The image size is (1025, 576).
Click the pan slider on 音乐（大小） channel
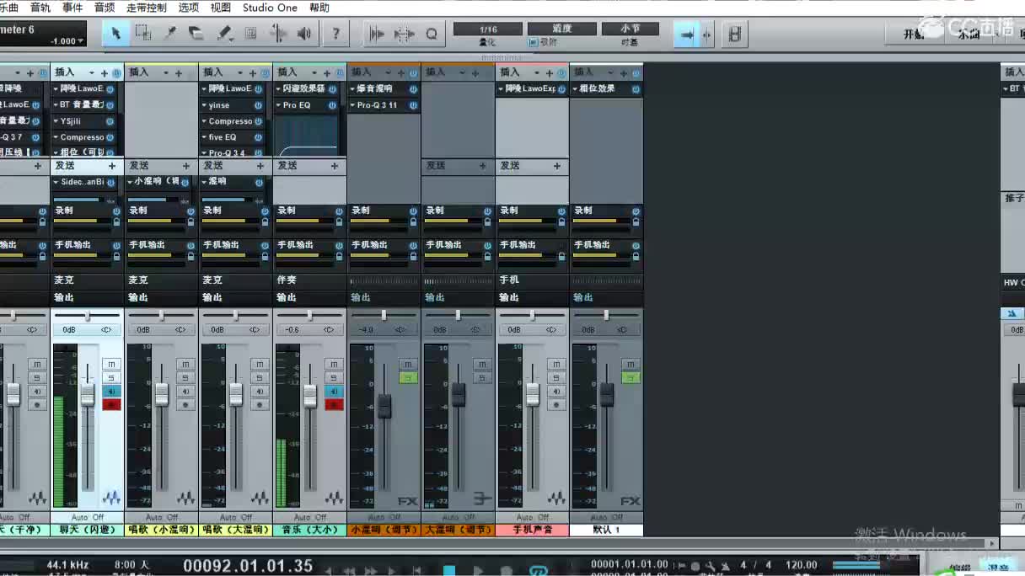[309, 315]
